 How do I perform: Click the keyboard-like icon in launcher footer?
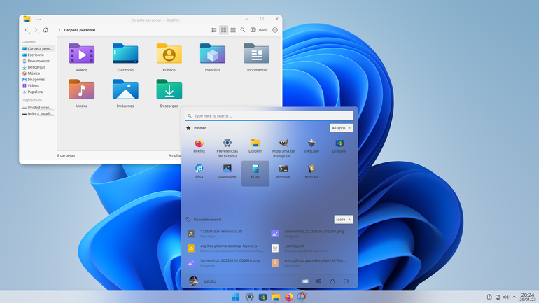tap(305, 281)
